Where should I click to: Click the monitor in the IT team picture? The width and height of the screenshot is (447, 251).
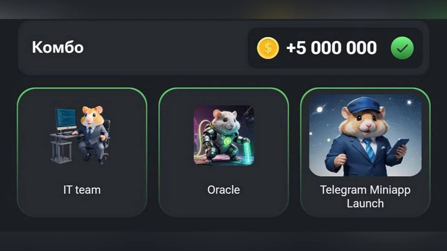[x=66, y=120]
